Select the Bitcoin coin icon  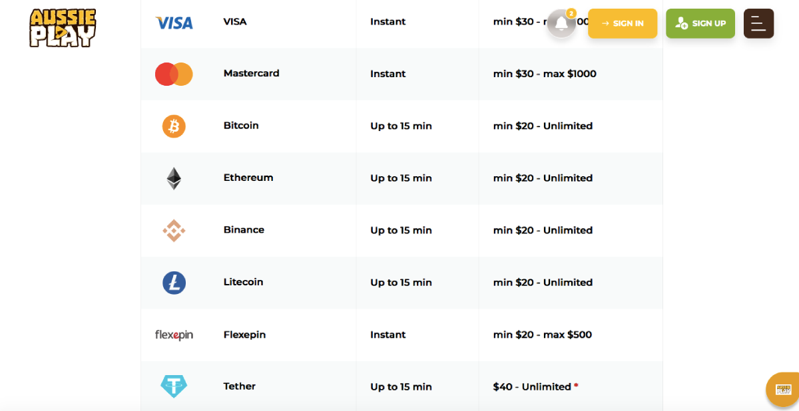point(174,126)
